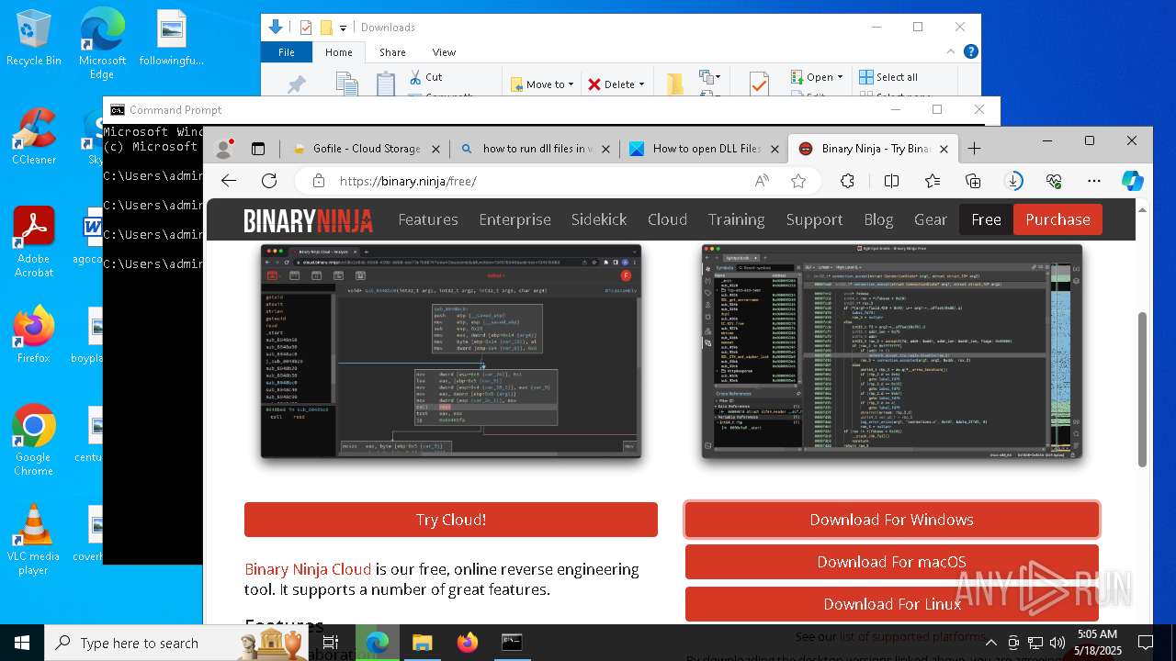Click the taskbar search box

(x=176, y=643)
